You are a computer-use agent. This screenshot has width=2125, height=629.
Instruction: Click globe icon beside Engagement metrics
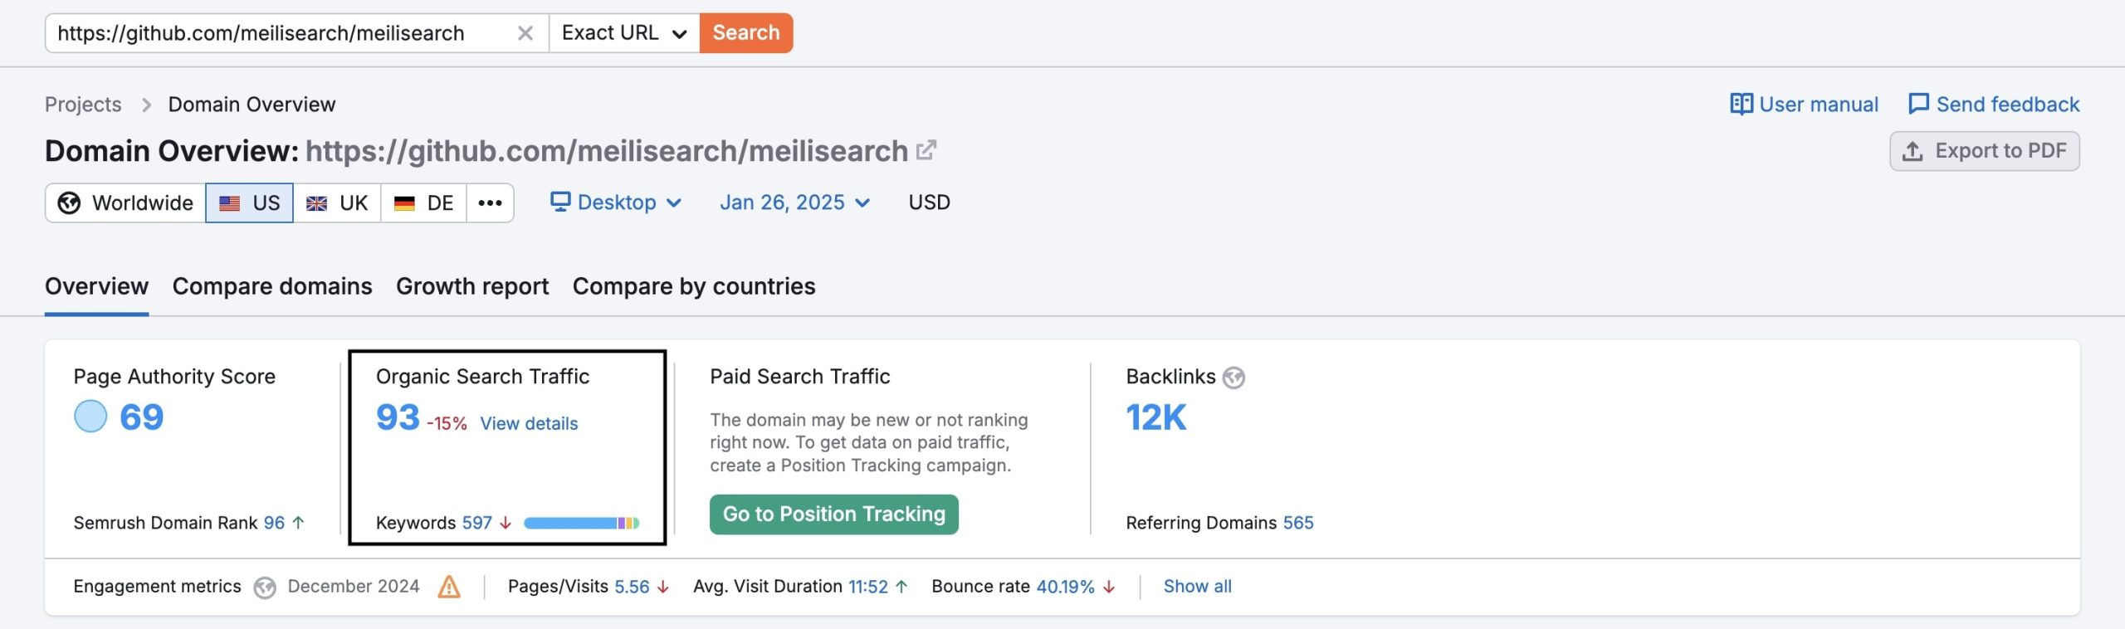point(265,588)
